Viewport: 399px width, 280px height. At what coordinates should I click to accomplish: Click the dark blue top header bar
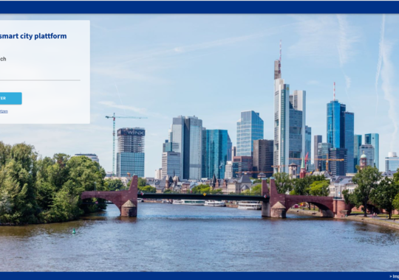(199, 7)
